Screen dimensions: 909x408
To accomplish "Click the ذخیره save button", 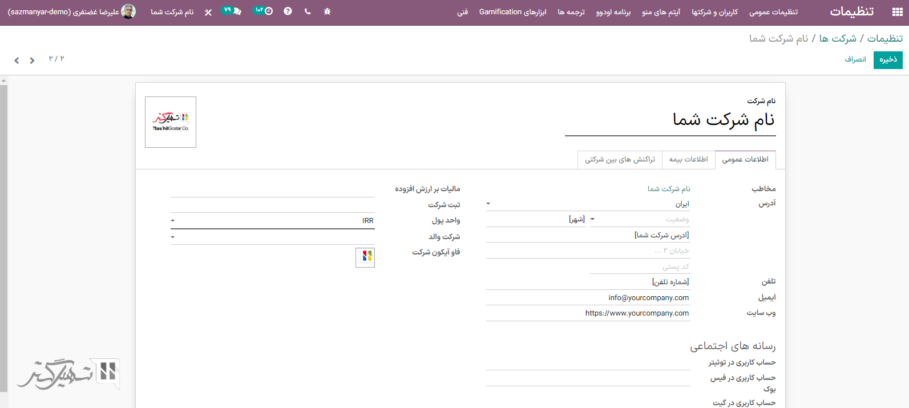I will point(887,59).
